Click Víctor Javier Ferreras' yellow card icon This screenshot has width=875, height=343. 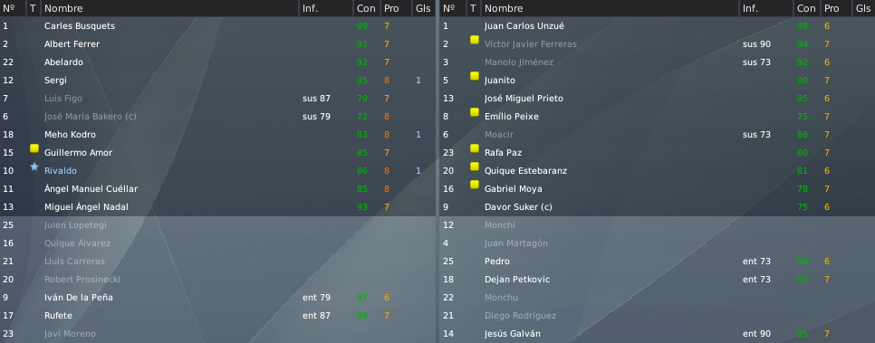(x=475, y=40)
